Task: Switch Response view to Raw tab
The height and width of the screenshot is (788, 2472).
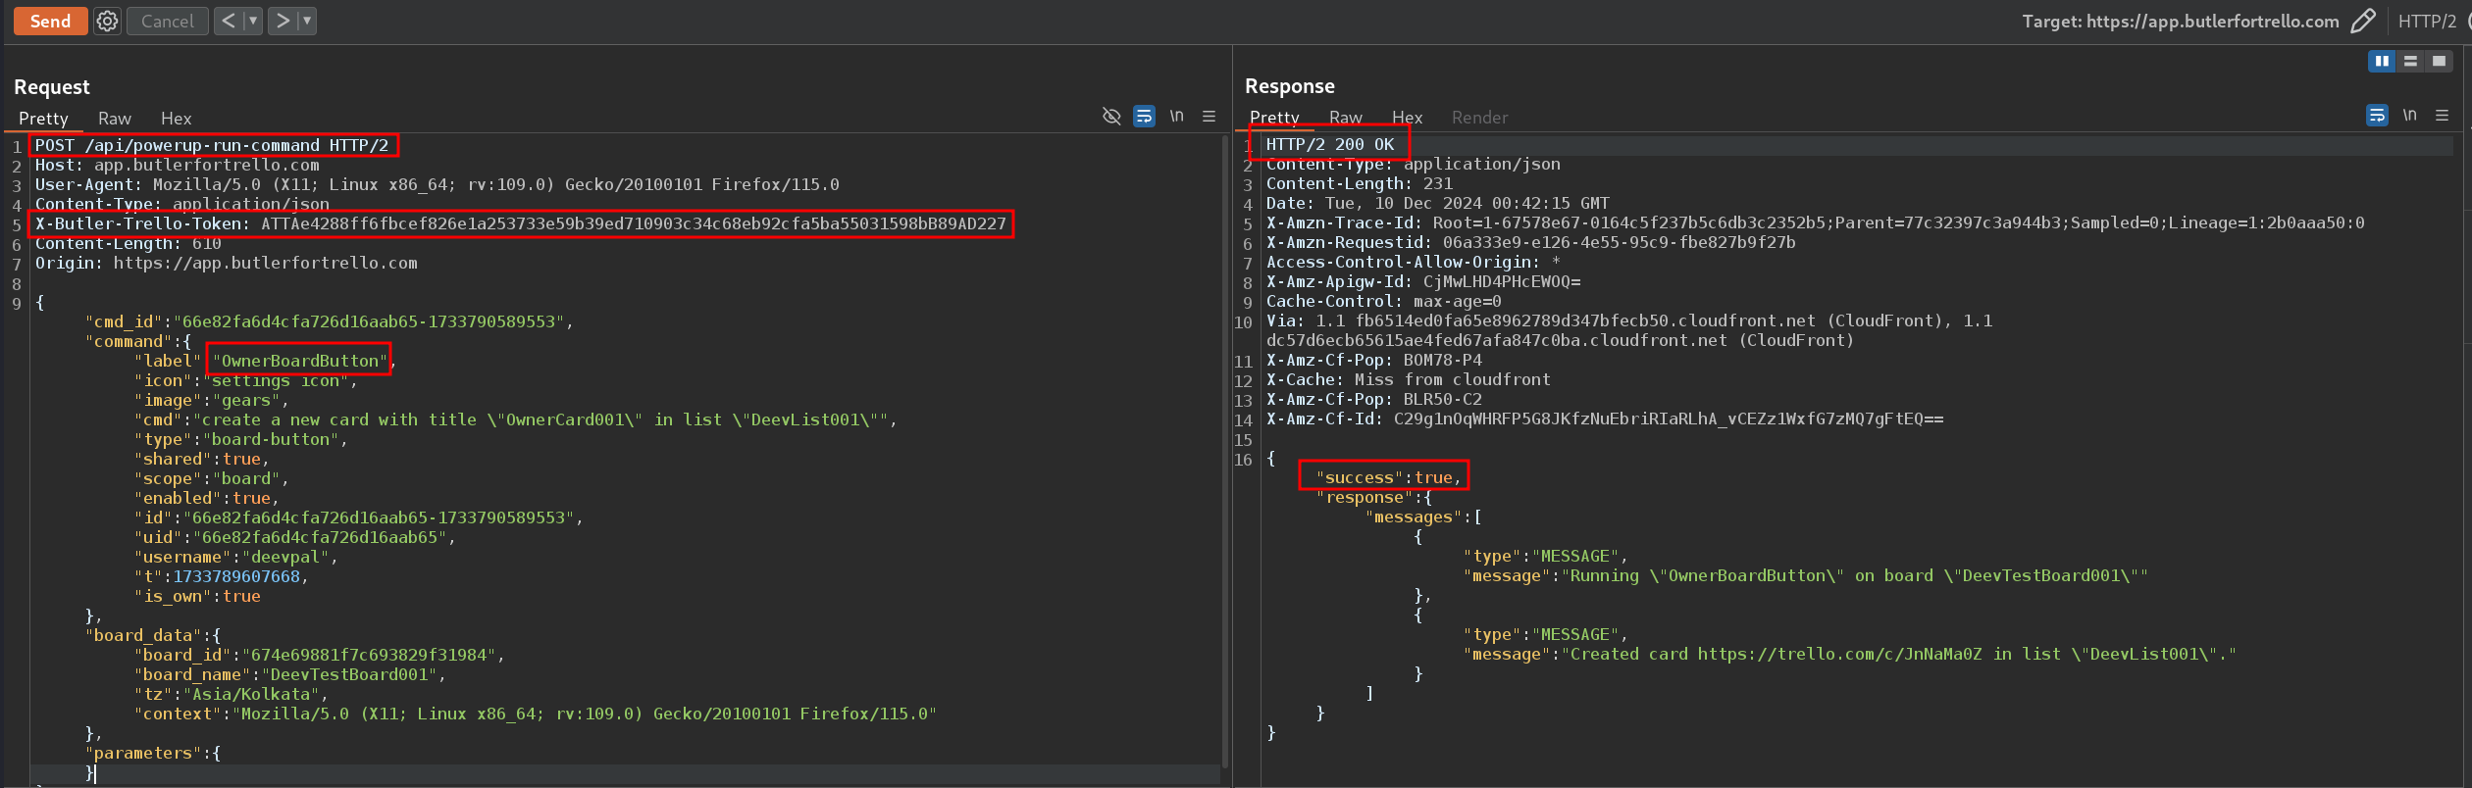Action: tap(1346, 118)
